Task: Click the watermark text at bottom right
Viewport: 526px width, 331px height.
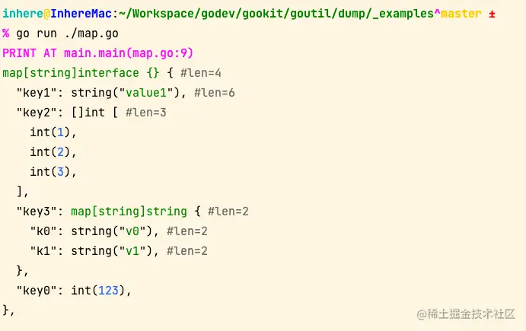Action: tap(466, 314)
